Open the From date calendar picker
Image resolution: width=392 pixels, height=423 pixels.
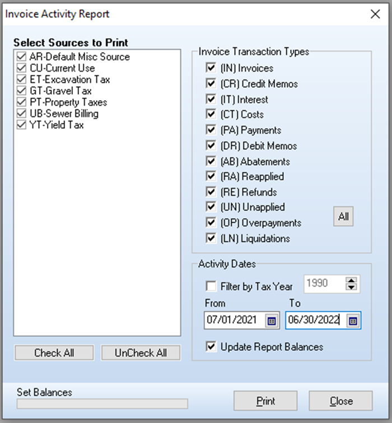coord(272,321)
